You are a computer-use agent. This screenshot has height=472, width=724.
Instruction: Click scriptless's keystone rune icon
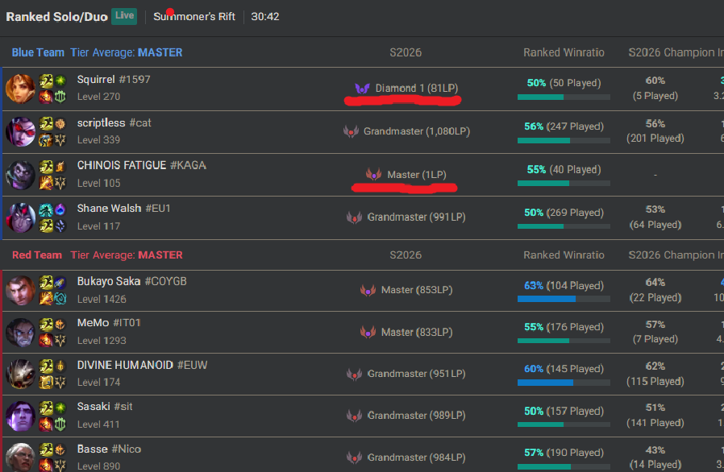point(60,124)
